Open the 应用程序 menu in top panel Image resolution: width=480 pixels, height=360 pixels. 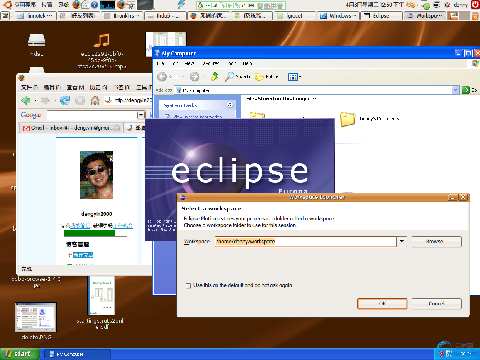pos(25,5)
